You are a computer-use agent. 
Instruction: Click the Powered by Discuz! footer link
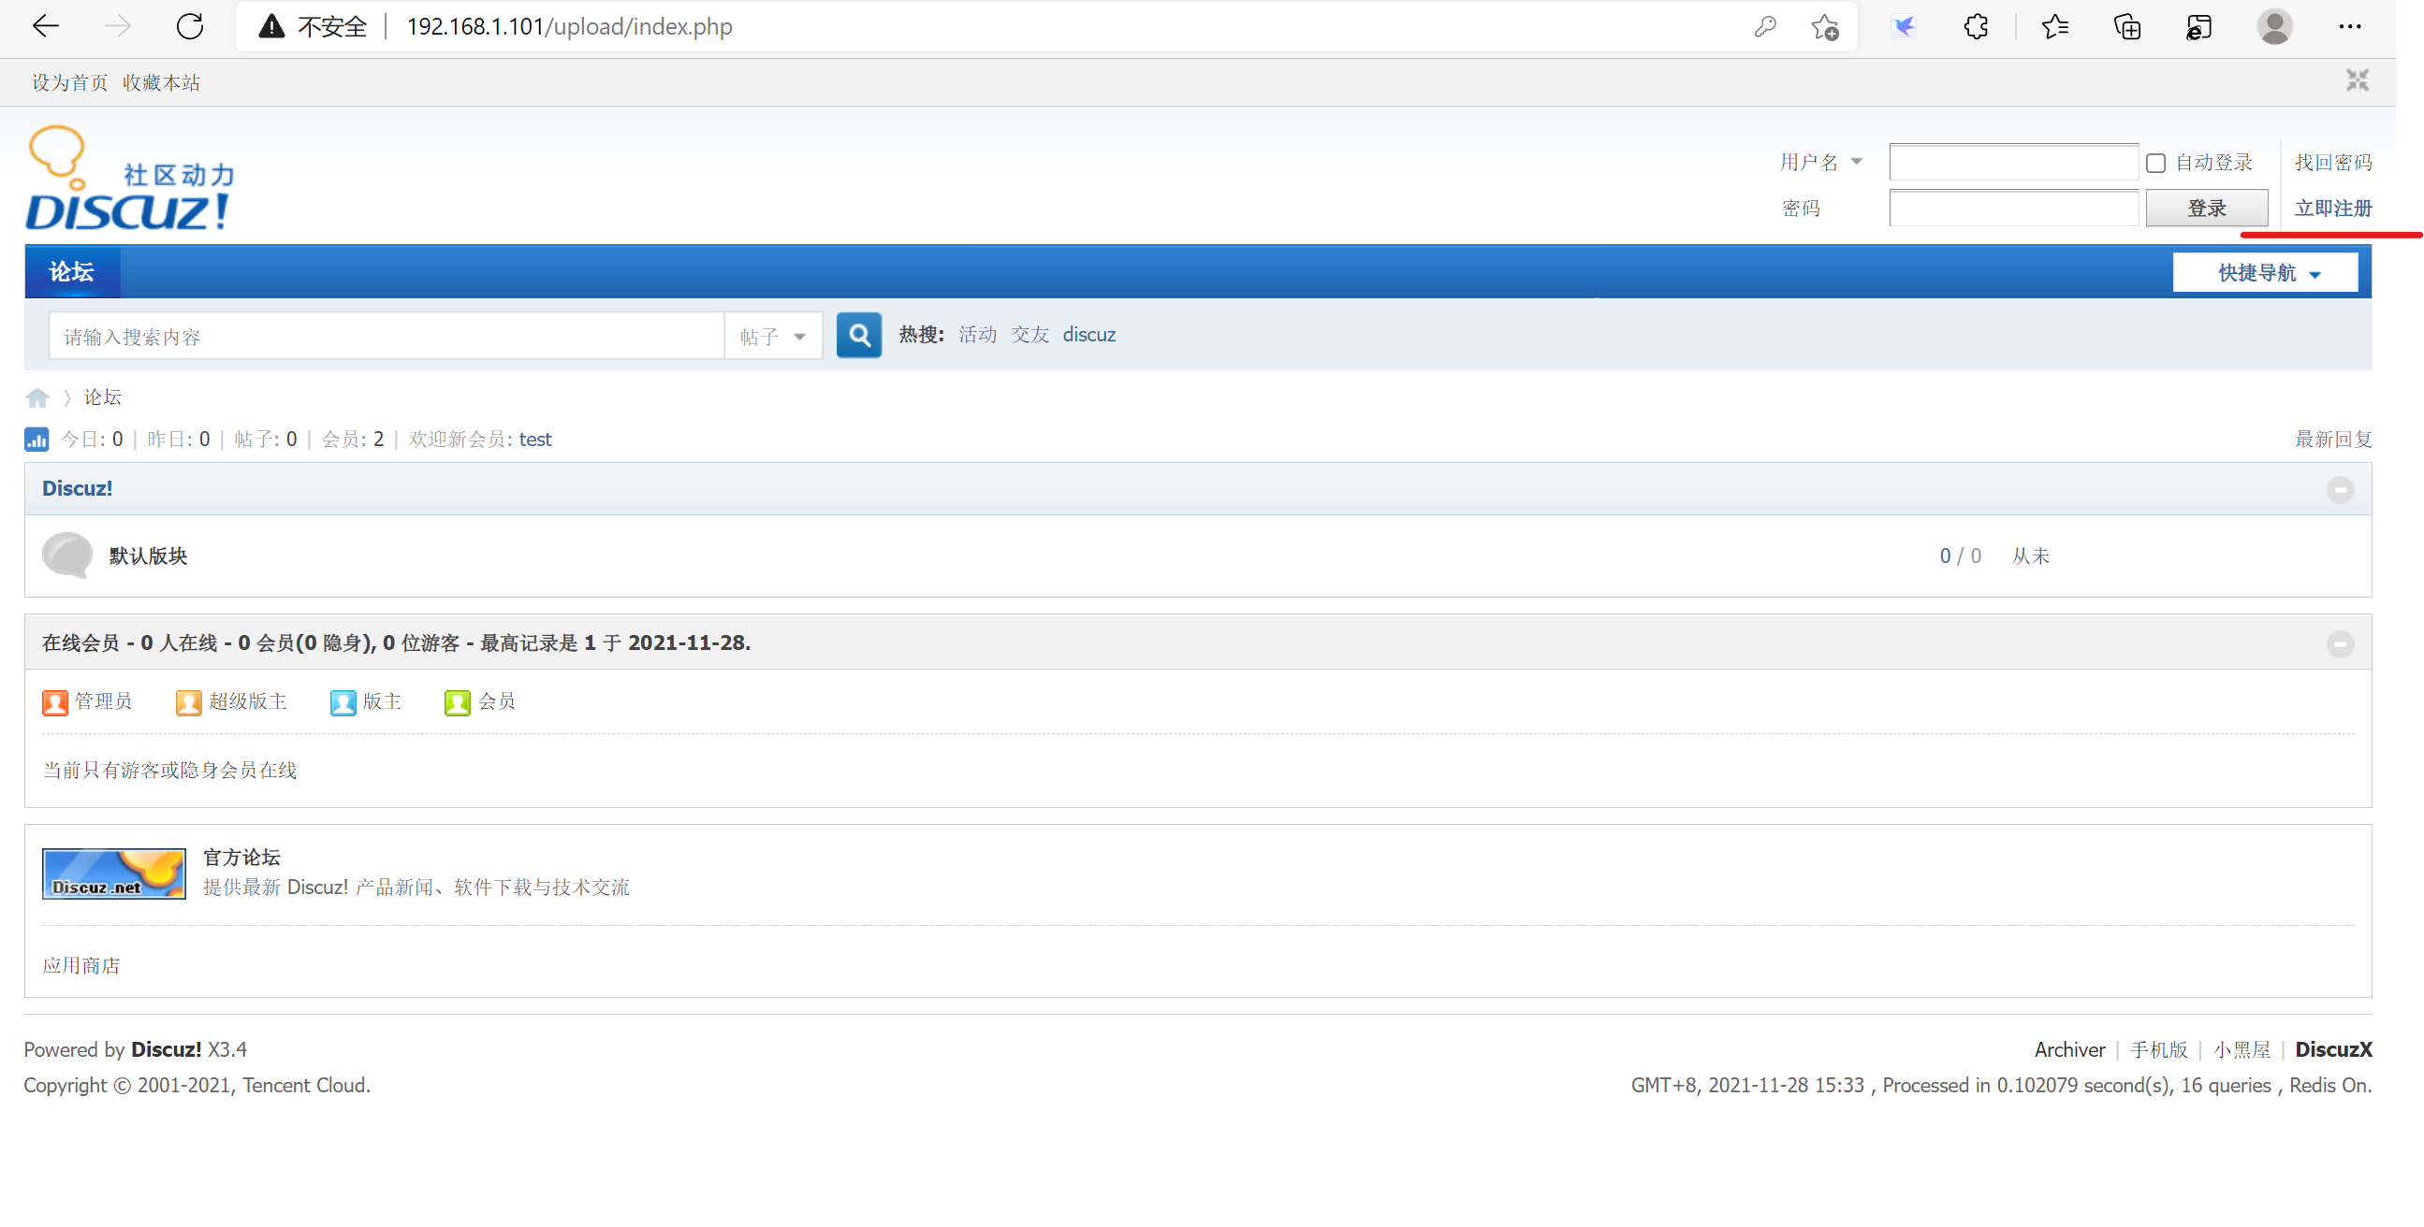point(166,1050)
